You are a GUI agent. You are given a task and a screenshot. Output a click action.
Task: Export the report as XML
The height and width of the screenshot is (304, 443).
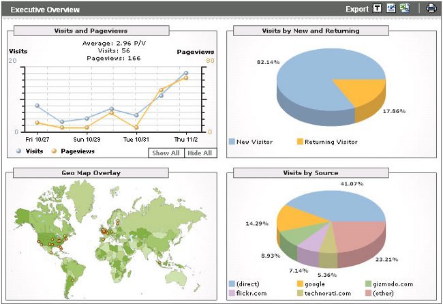(391, 9)
